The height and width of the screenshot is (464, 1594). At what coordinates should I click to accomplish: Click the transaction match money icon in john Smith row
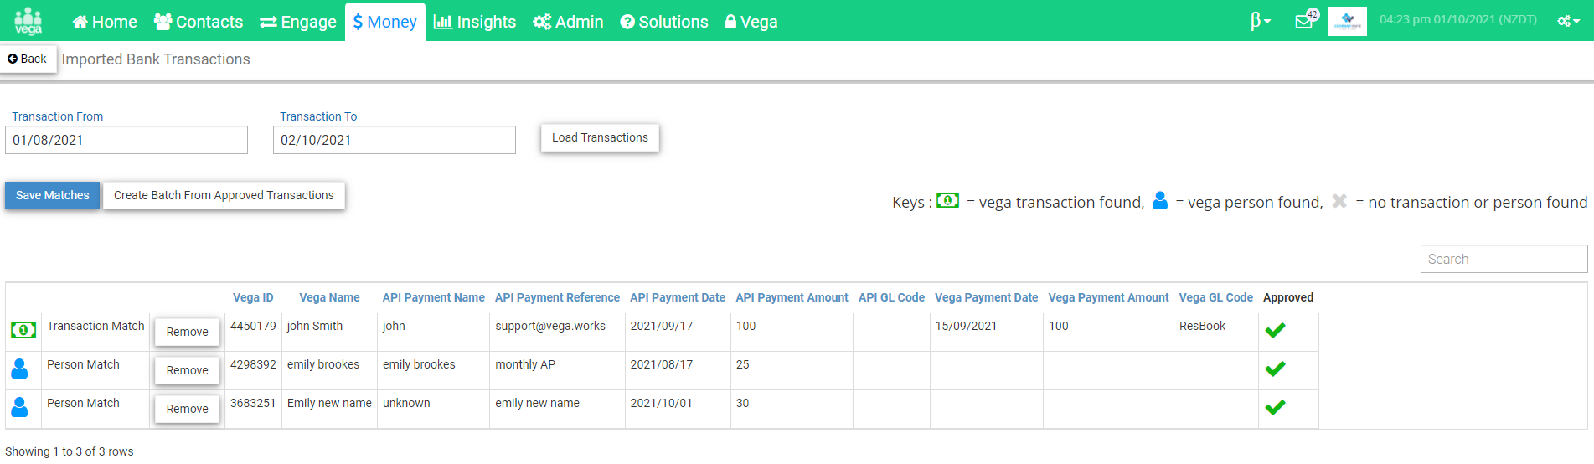click(x=23, y=330)
